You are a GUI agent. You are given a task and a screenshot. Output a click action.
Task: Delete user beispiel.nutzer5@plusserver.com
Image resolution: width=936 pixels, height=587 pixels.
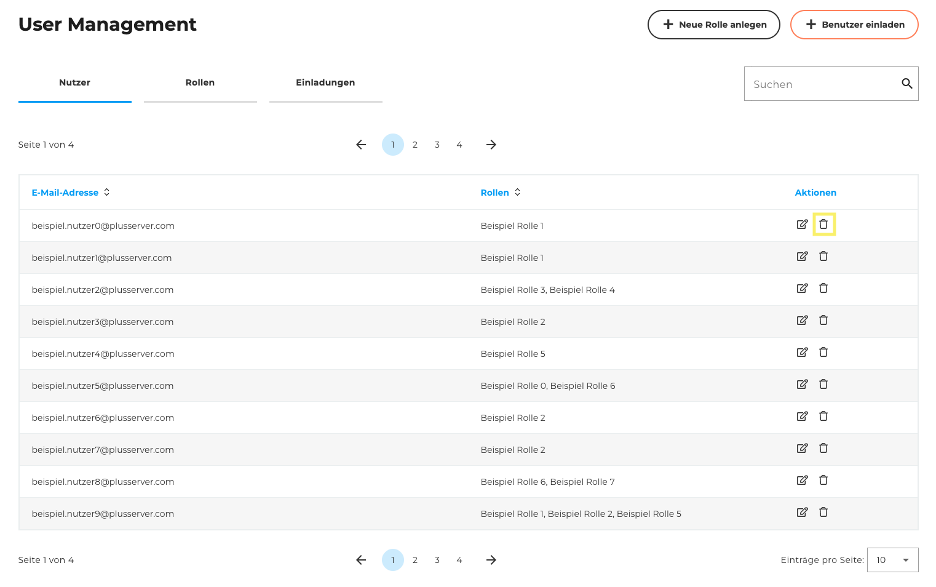point(823,385)
